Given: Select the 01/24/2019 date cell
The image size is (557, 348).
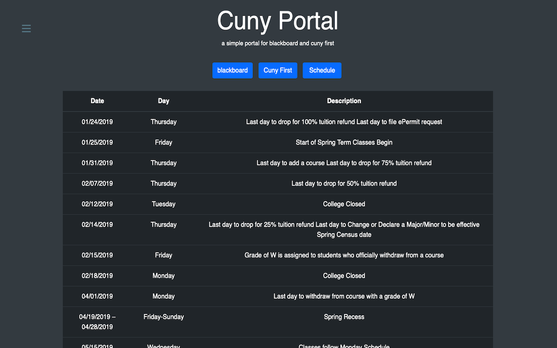Looking at the screenshot, I should point(97,122).
